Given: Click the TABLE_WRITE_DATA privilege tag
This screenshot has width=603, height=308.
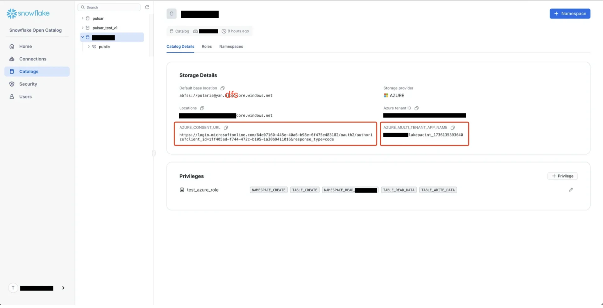Looking at the screenshot, I should [x=438, y=190].
